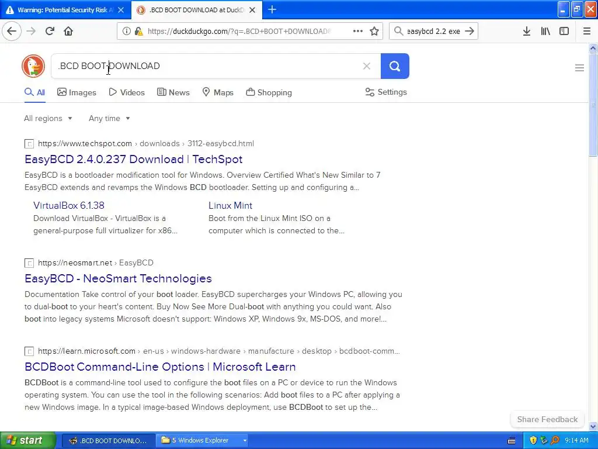Click the page vertical scrollbar thumb

[593, 104]
